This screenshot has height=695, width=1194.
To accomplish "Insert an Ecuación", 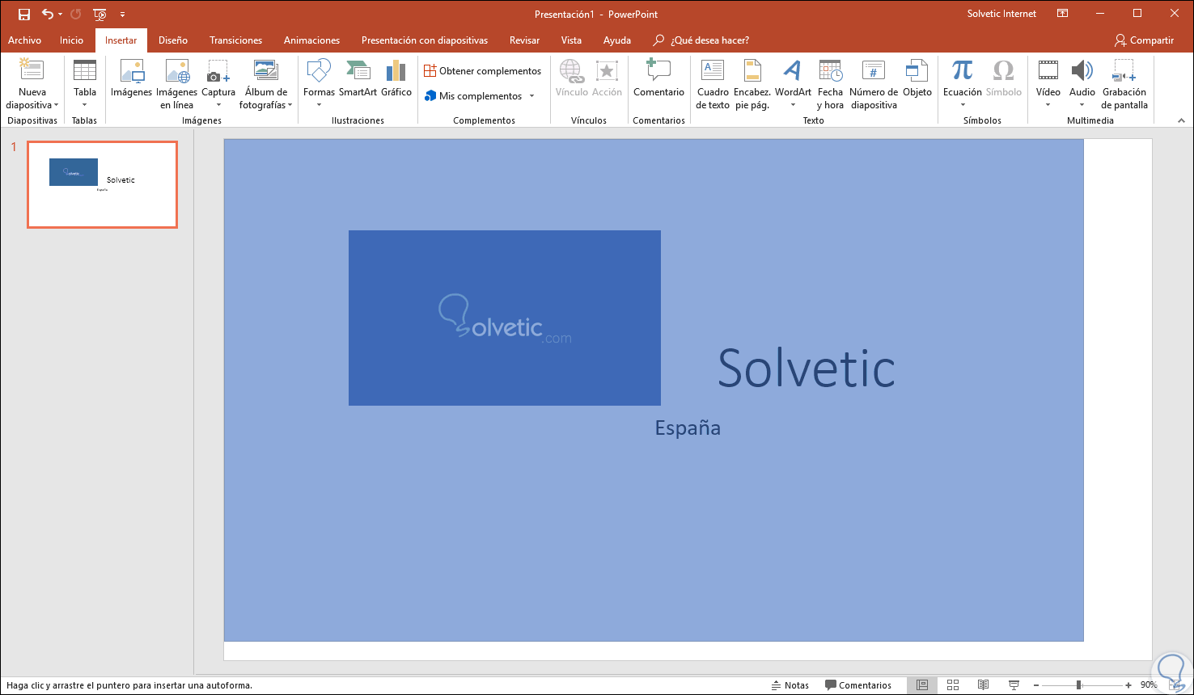I will point(962,84).
